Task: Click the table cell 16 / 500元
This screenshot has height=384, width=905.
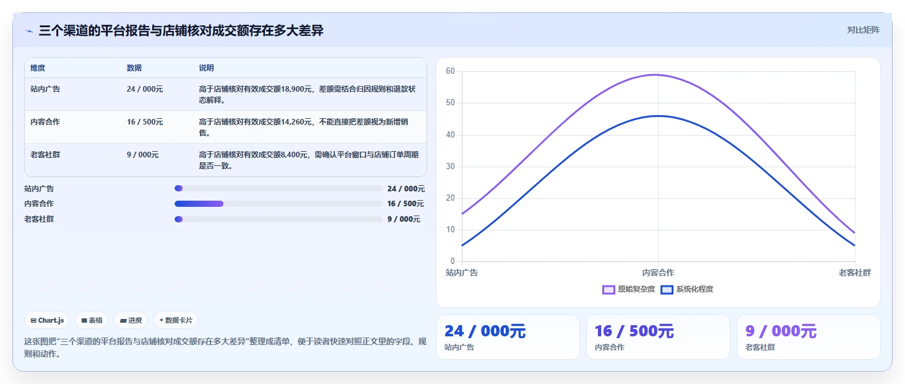Action: pyautogui.click(x=145, y=121)
